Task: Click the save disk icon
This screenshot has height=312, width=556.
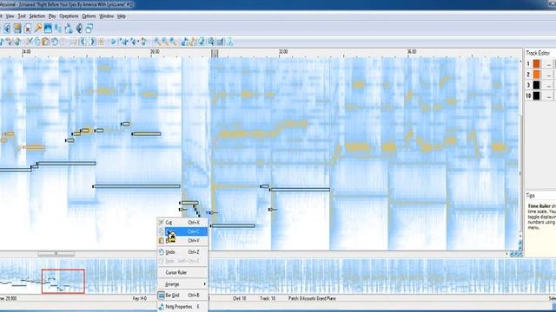Action: pos(17,29)
